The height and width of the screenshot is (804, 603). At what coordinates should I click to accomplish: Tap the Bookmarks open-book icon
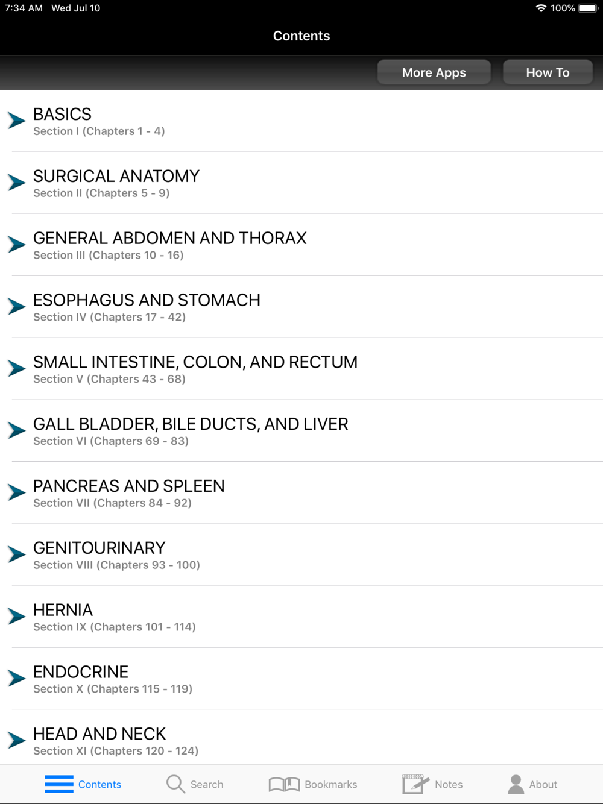[x=284, y=784]
